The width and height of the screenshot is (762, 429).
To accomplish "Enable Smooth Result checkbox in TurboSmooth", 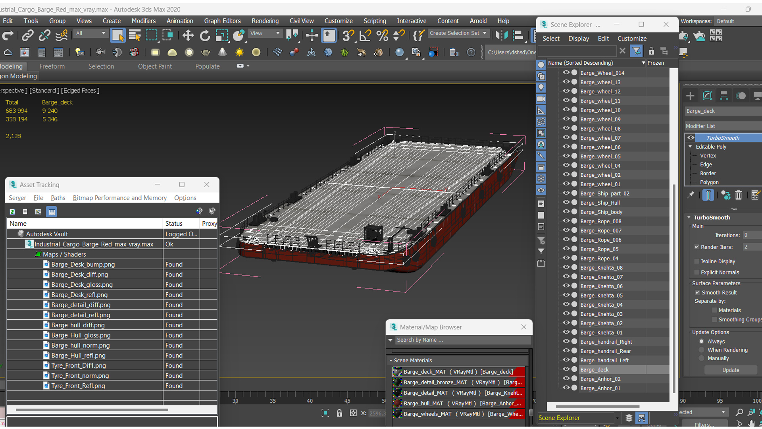I will click(x=698, y=292).
